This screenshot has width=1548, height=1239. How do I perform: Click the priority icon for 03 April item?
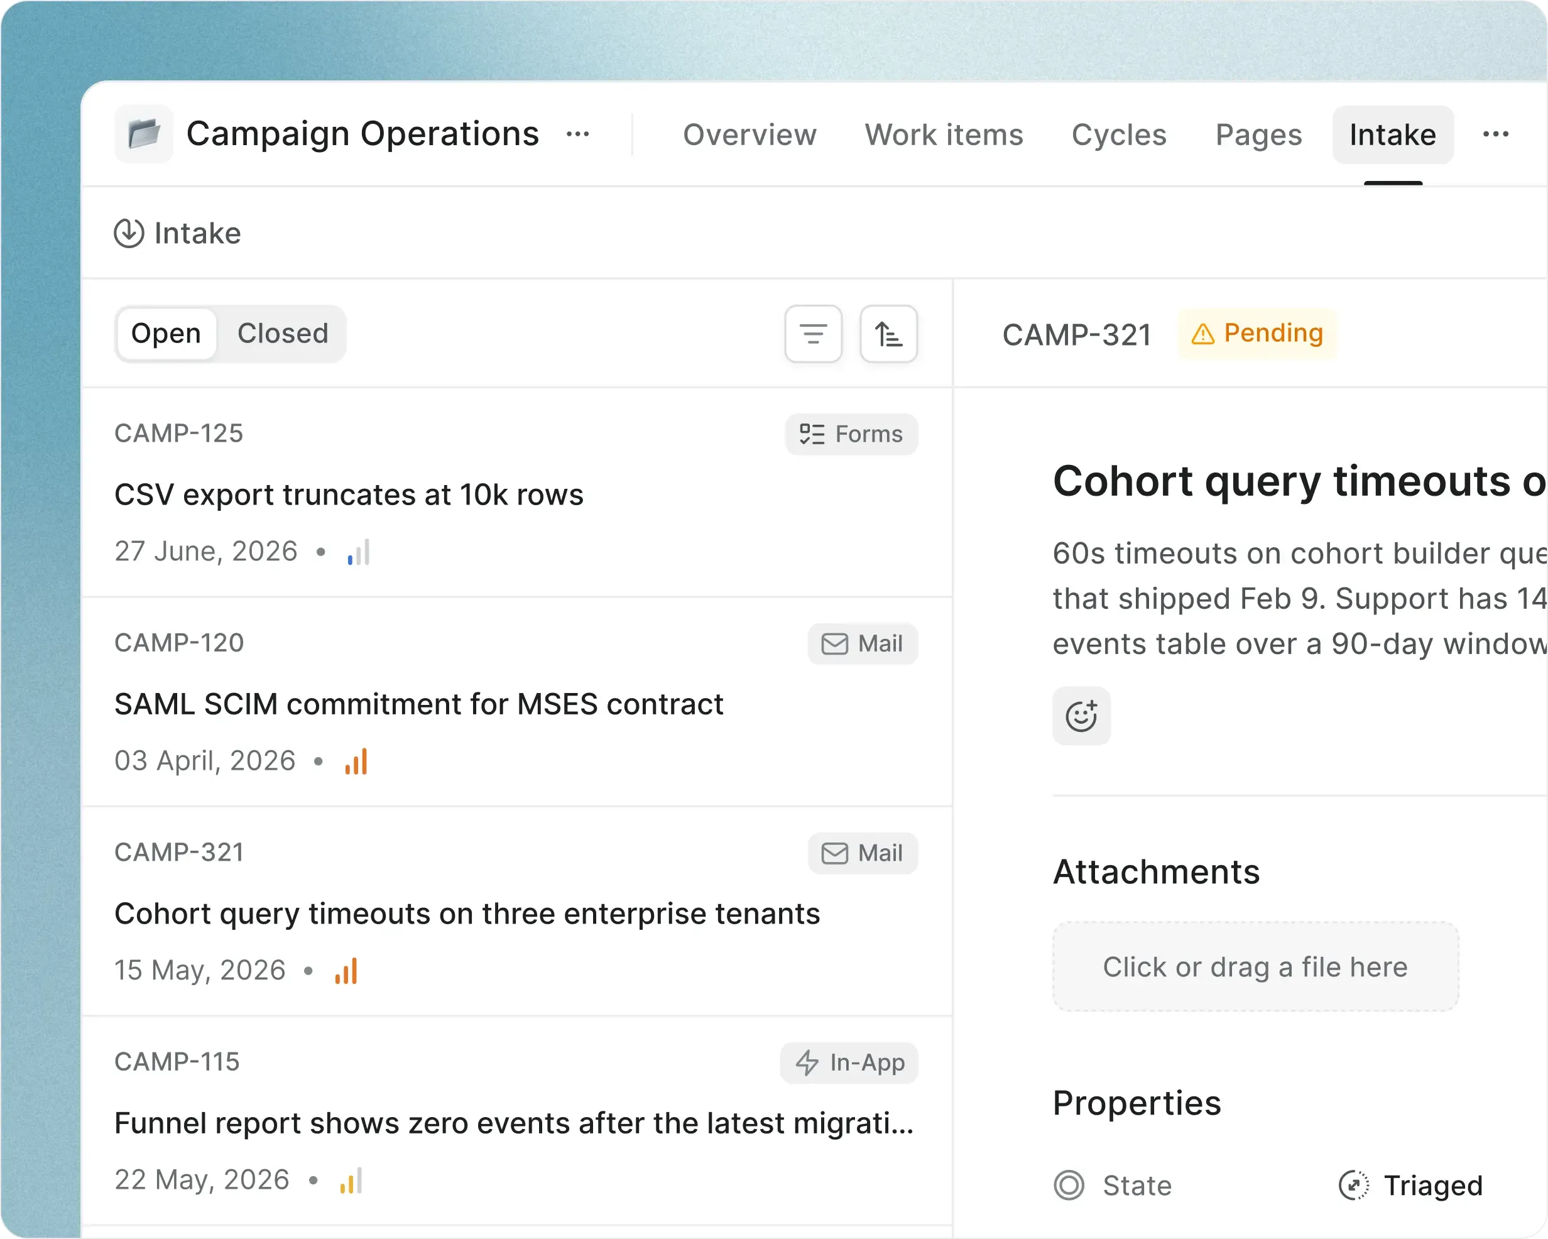click(x=356, y=762)
